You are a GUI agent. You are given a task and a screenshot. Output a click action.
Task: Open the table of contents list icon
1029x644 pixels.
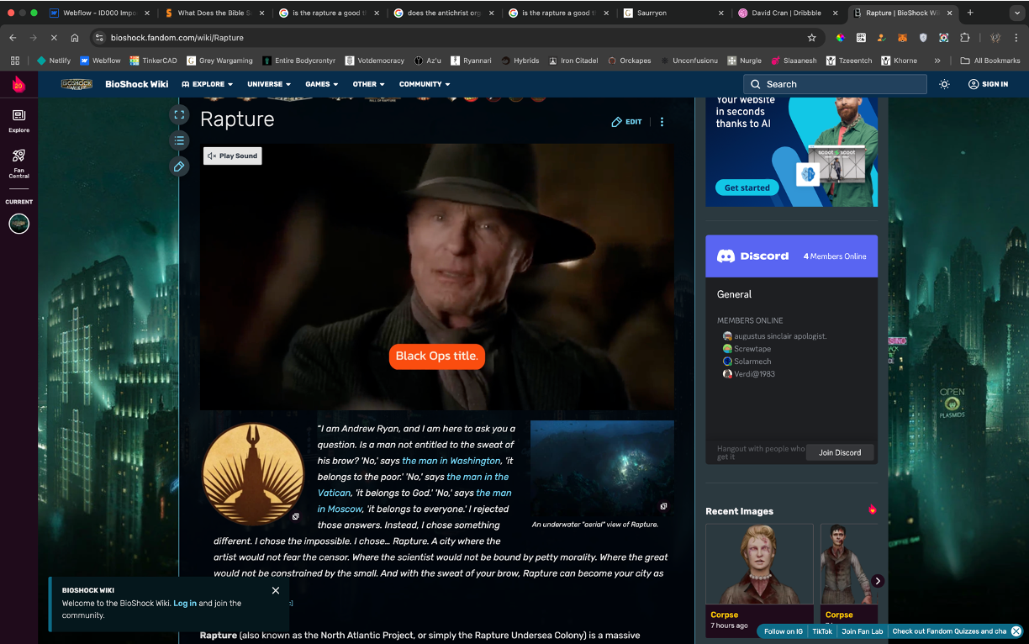click(179, 140)
